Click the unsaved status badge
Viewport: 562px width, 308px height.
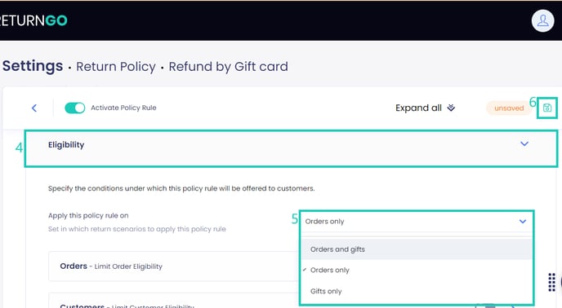coord(509,108)
